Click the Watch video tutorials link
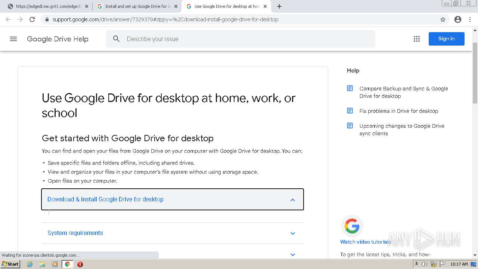Image resolution: width=478 pixels, height=269 pixels. click(366, 242)
